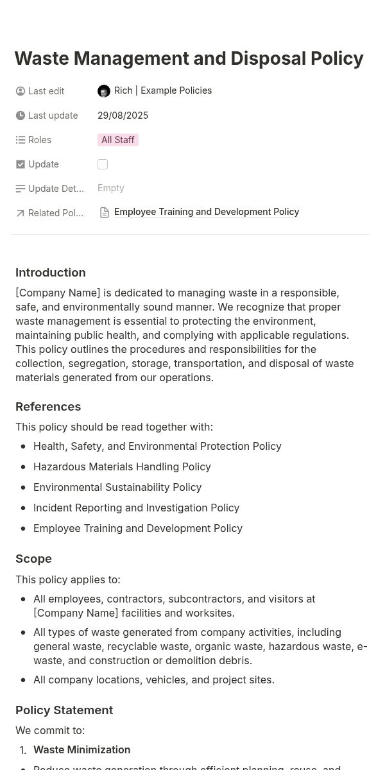Click the page icon beside Employee Training link
This screenshot has width=385, height=770.
click(x=105, y=212)
